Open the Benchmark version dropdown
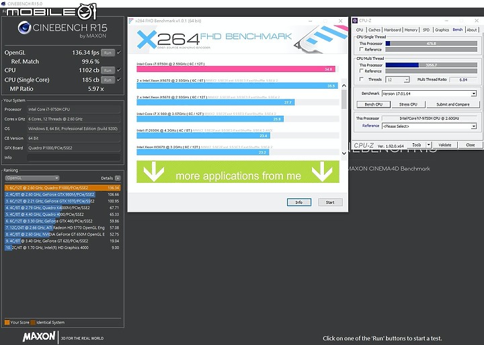This screenshot has height=345, width=484. click(429, 93)
